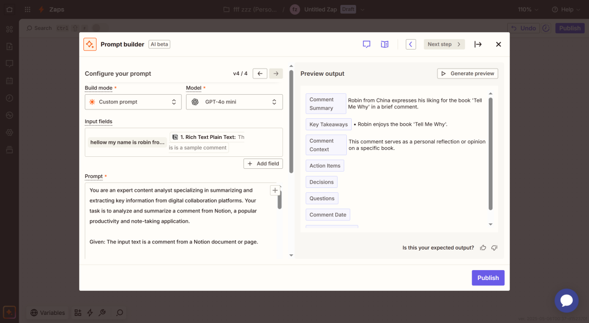Image resolution: width=589 pixels, height=323 pixels.
Task: Open the Model dropdown showing GPT-4o mini
Action: click(235, 102)
